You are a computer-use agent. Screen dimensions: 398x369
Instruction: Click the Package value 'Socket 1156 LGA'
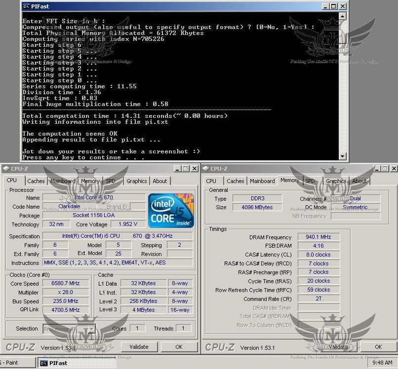(x=94, y=215)
